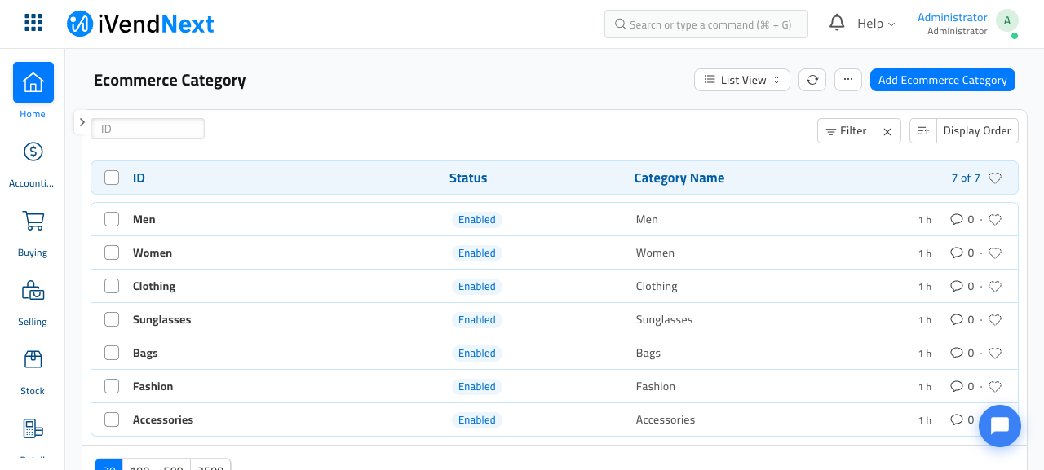This screenshot has height=470, width=1044.
Task: Select the Bags row checkbox
Action: click(x=112, y=353)
